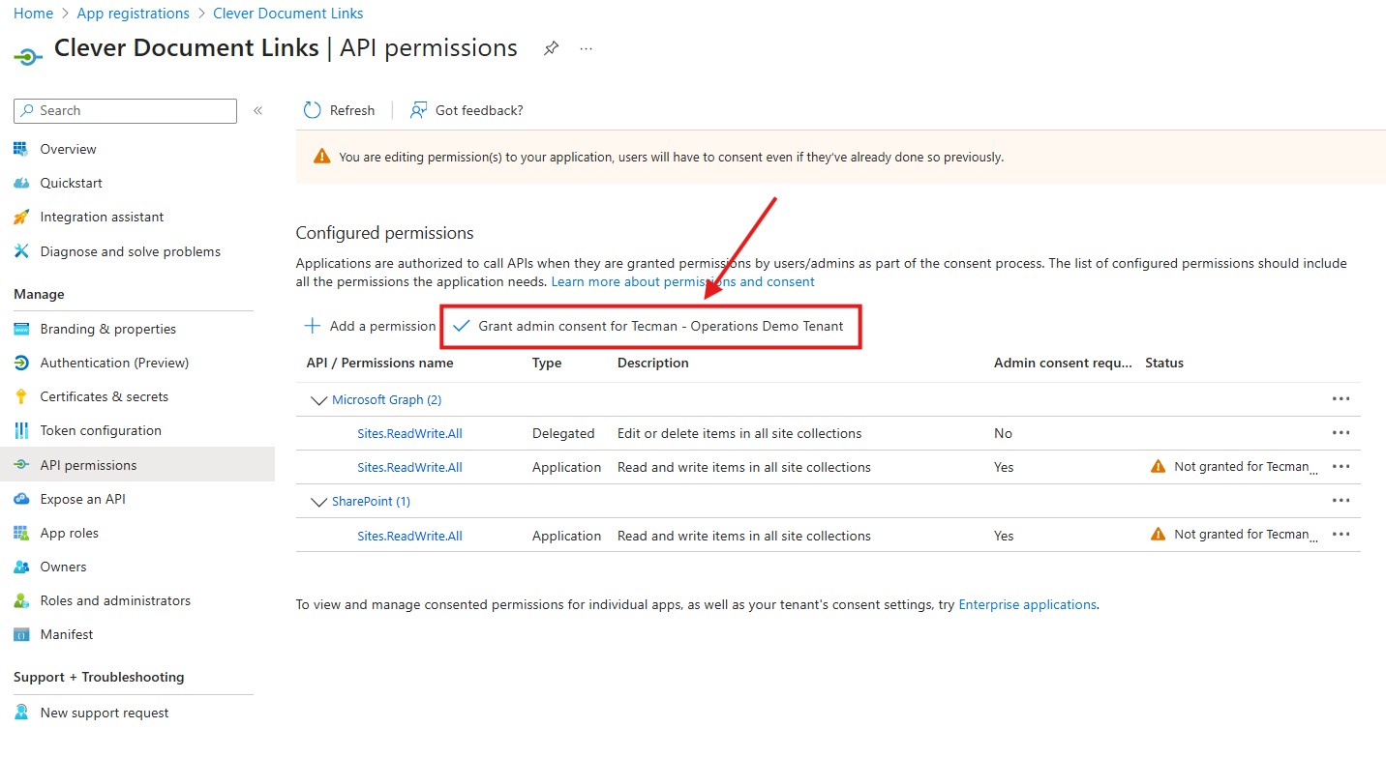
Task: Click the Expose an API cloud icon
Action: pos(21,499)
